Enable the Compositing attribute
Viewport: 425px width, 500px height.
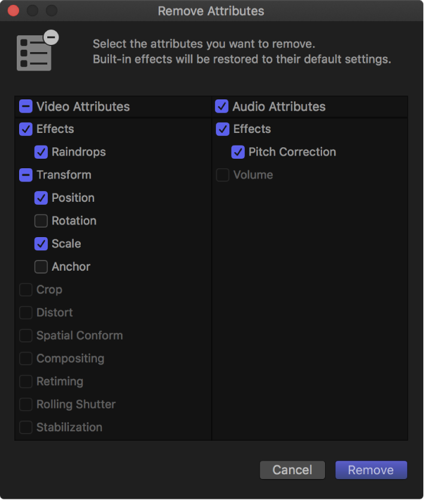coord(25,358)
